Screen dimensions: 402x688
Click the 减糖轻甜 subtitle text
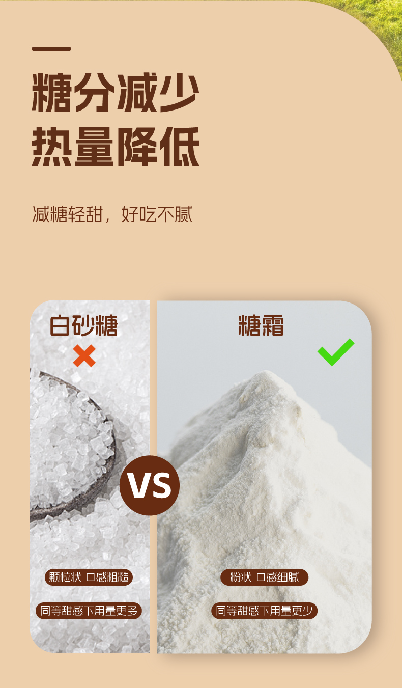click(67, 214)
